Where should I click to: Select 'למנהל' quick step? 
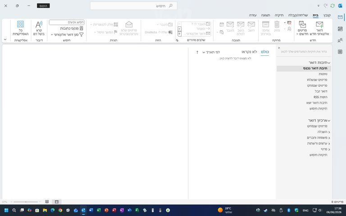click(196, 29)
